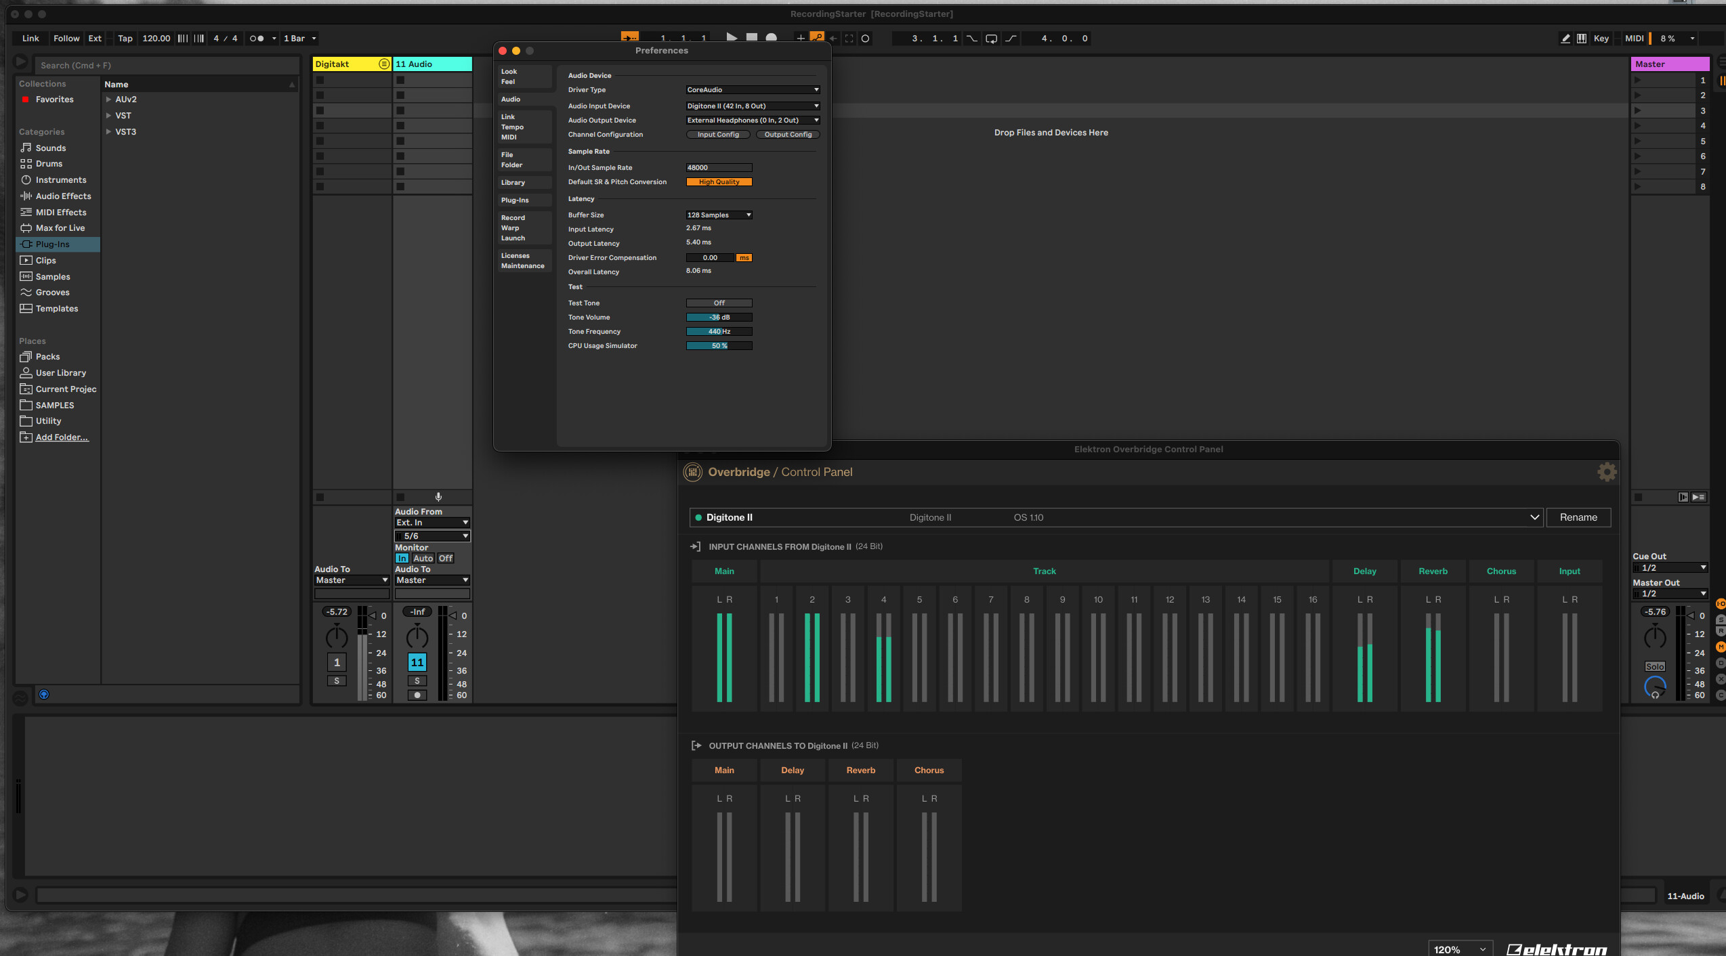Click the Session Record circle icon
Screen dimensions: 1726x956
(865, 38)
